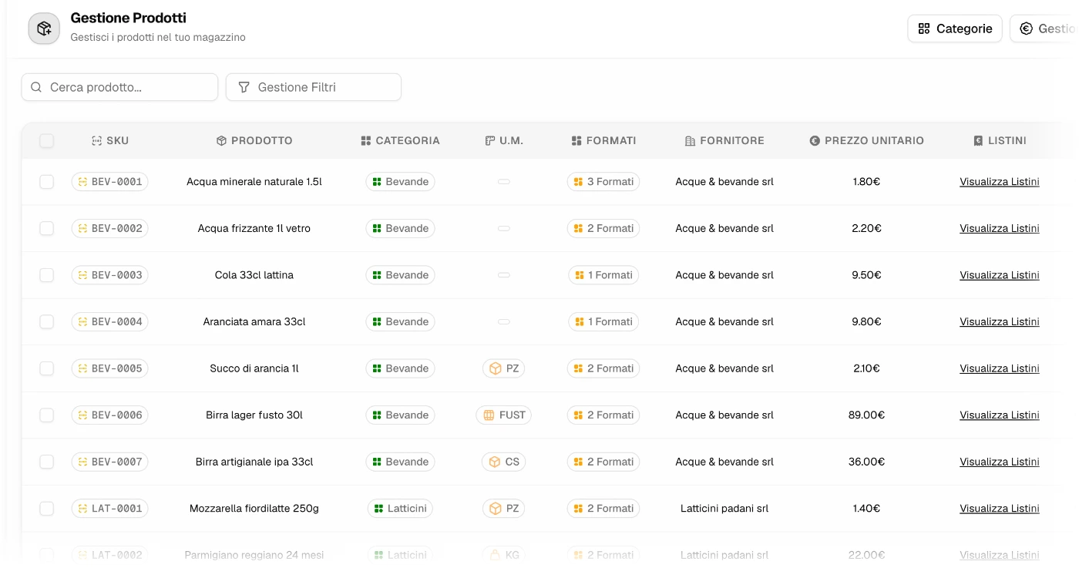Click the product box icon beside Gestione Prodotti
This screenshot has width=1079, height=568.
pos(44,29)
